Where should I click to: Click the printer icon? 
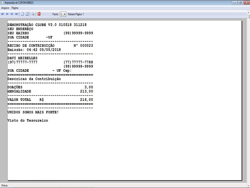[x=33, y=14]
